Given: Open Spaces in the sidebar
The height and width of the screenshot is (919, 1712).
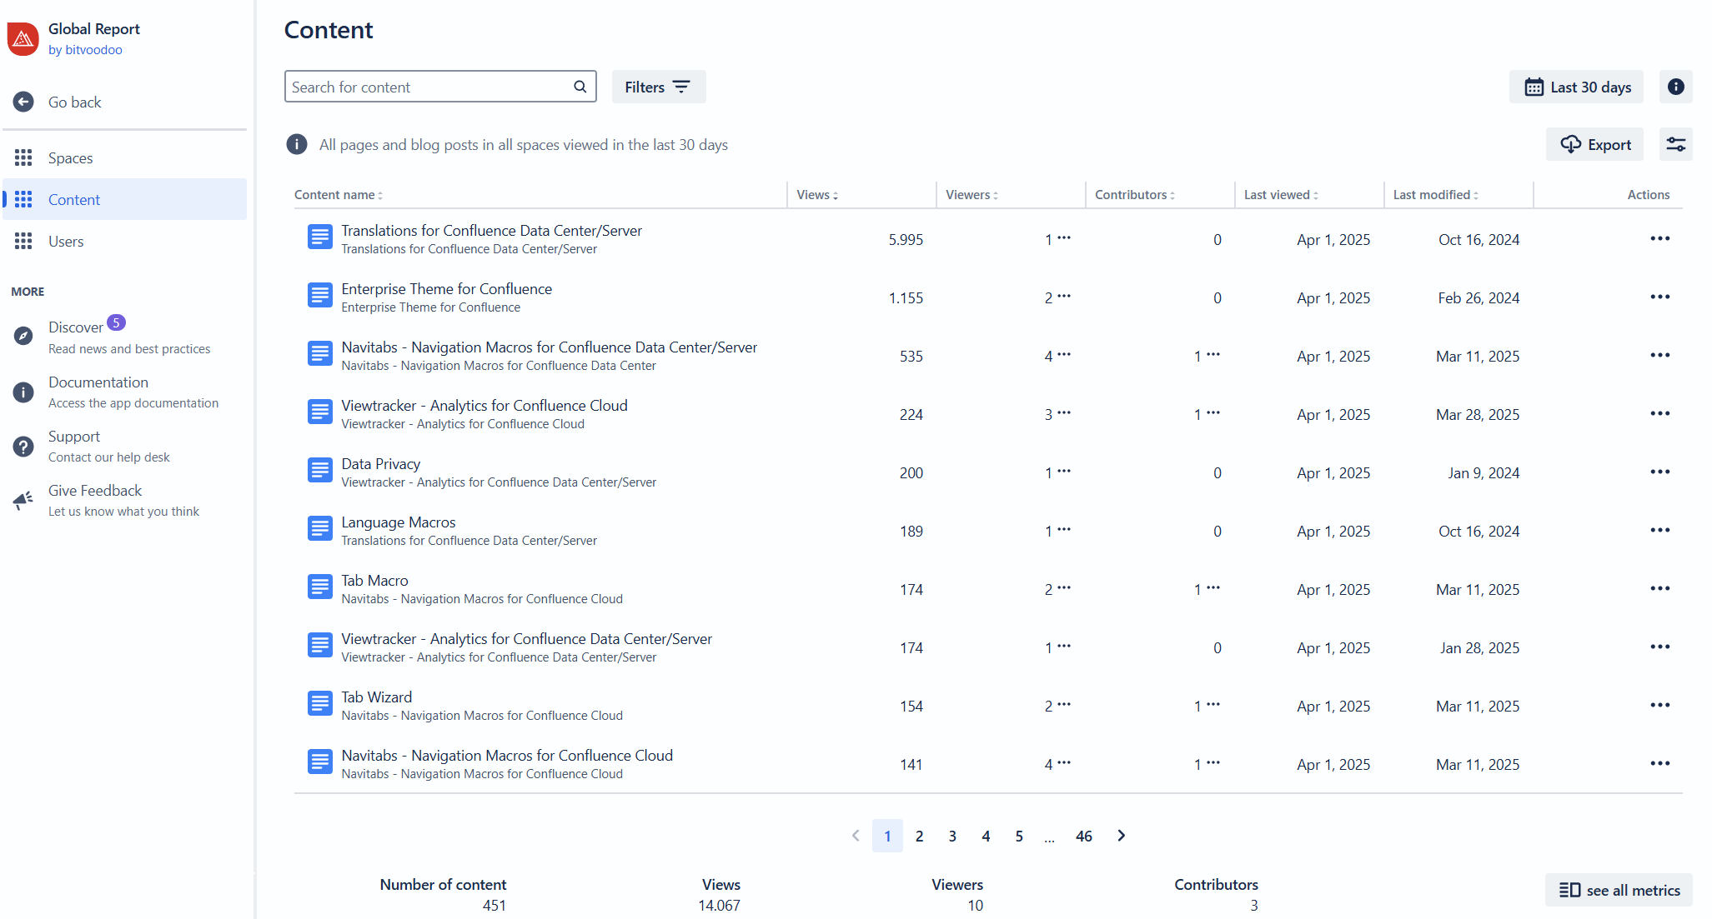Looking at the screenshot, I should point(70,157).
